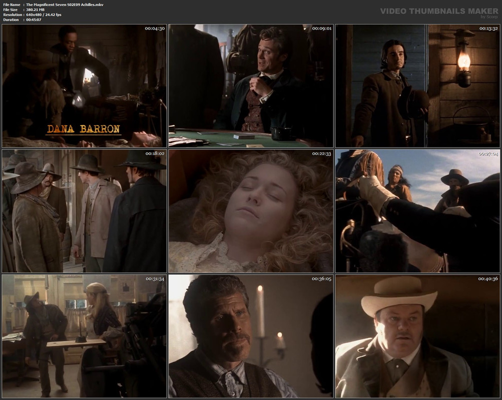Screen dimensions: 502x400
Task: Open the thumbnail at timestamp 00:09:01
Action: 251,85
